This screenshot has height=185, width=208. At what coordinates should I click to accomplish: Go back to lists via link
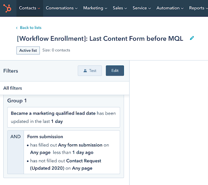(x=30, y=28)
